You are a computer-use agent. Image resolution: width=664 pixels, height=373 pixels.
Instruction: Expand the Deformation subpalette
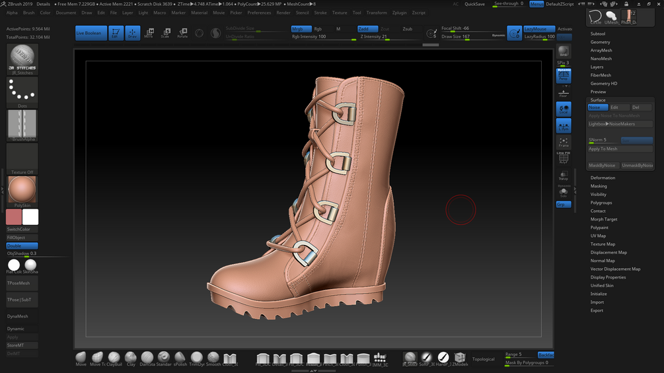603,178
